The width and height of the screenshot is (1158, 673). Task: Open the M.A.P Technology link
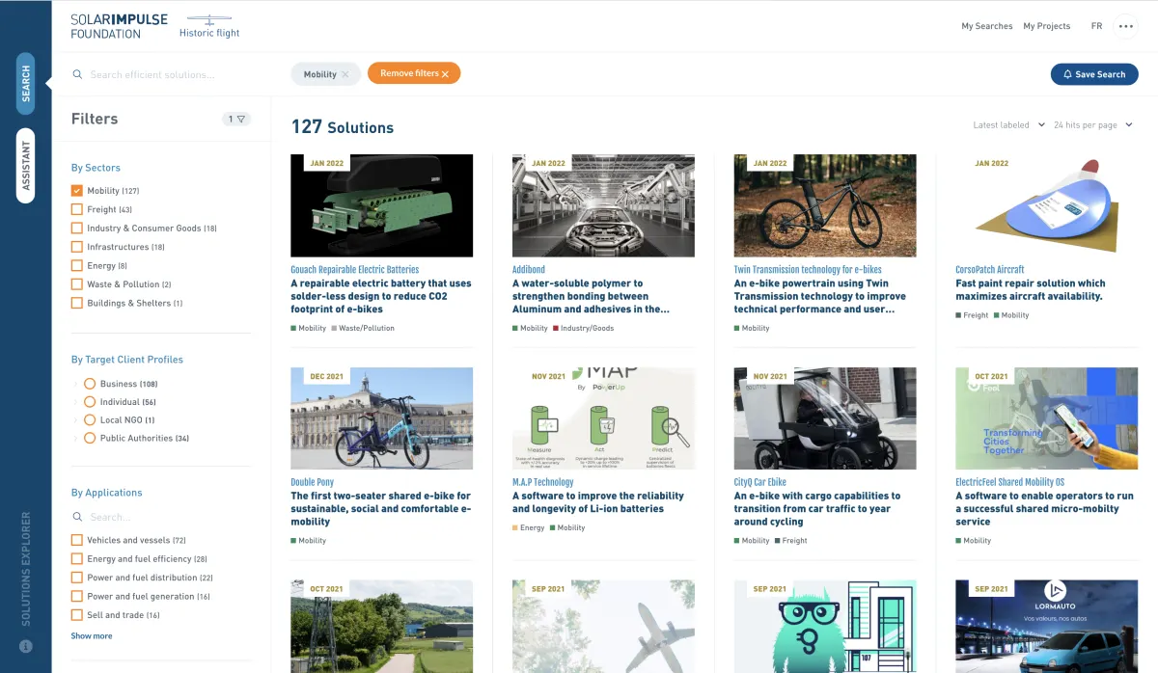pyautogui.click(x=543, y=482)
